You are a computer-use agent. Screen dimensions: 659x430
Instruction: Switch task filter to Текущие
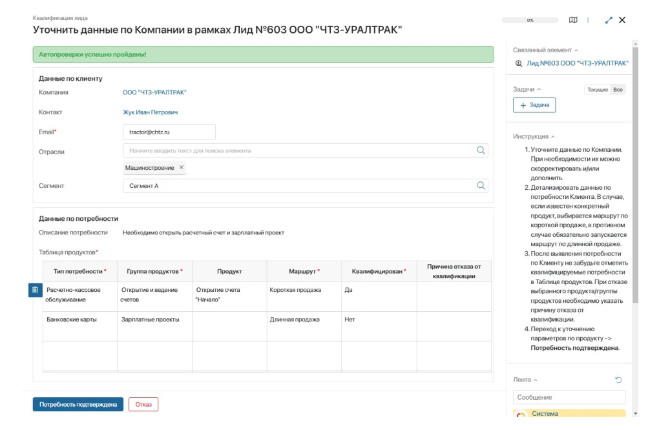tap(597, 90)
